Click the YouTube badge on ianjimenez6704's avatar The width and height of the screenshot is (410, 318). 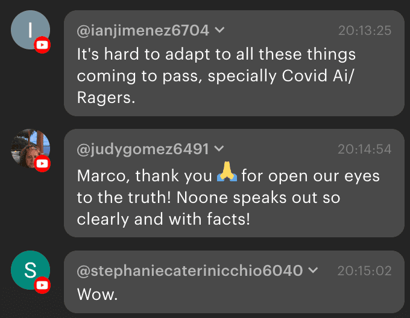(42, 45)
